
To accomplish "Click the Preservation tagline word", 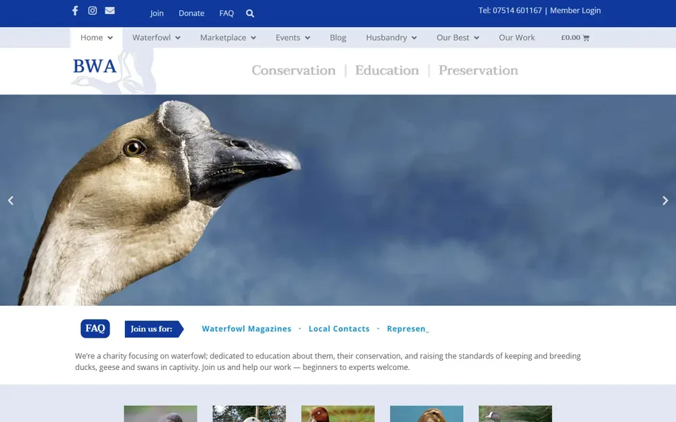I will (x=478, y=70).
